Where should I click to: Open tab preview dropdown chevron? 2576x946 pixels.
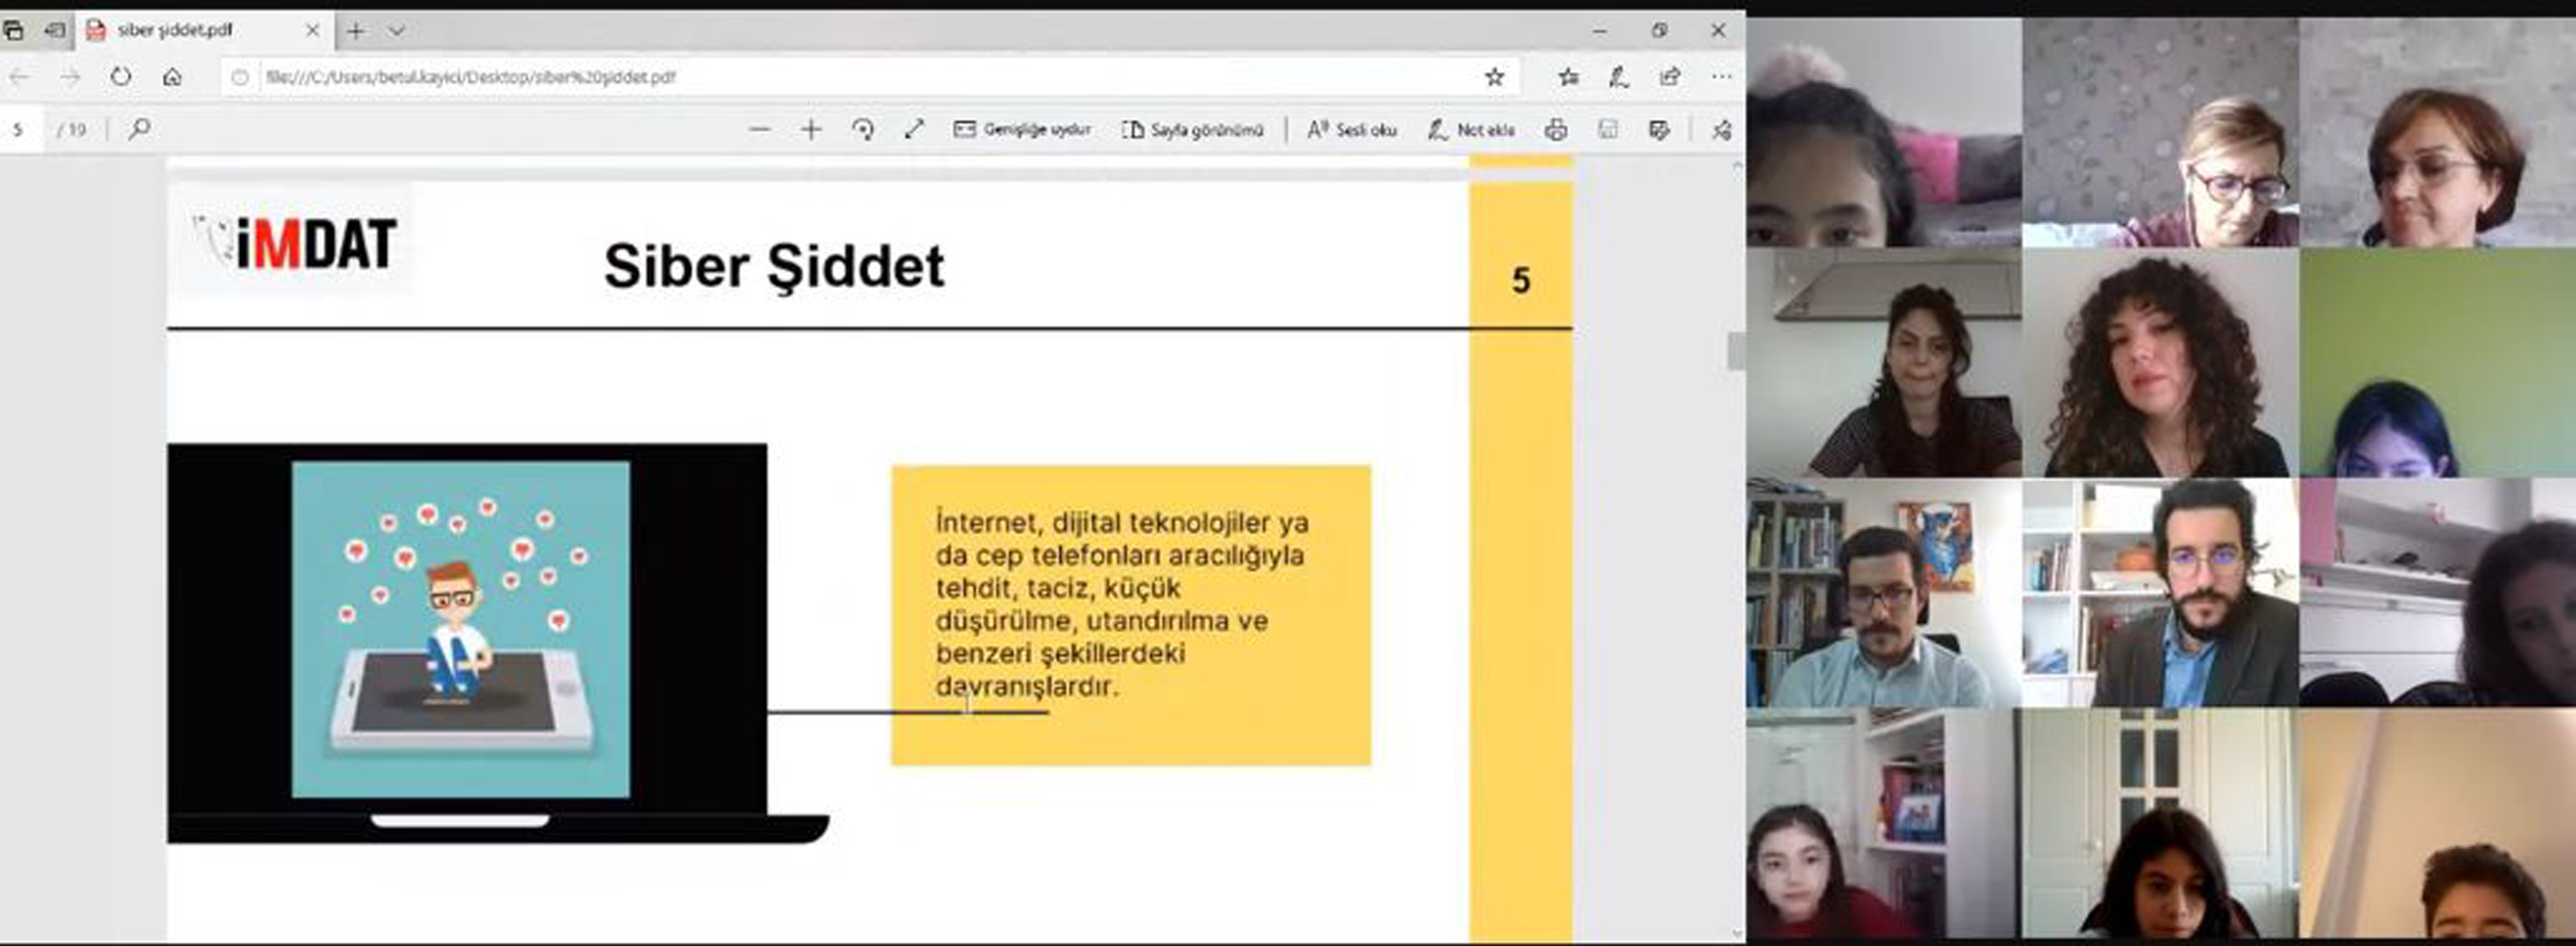[x=397, y=31]
